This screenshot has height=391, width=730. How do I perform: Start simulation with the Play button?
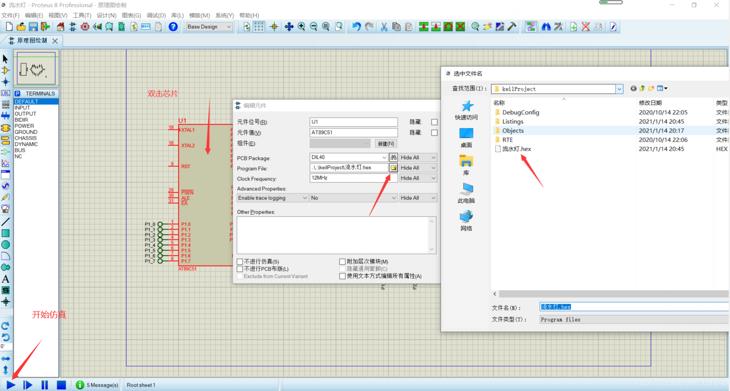(11, 385)
